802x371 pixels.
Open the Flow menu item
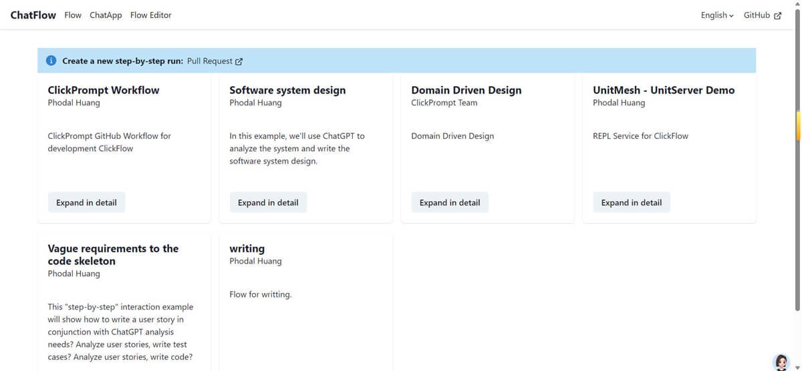pyautogui.click(x=73, y=15)
